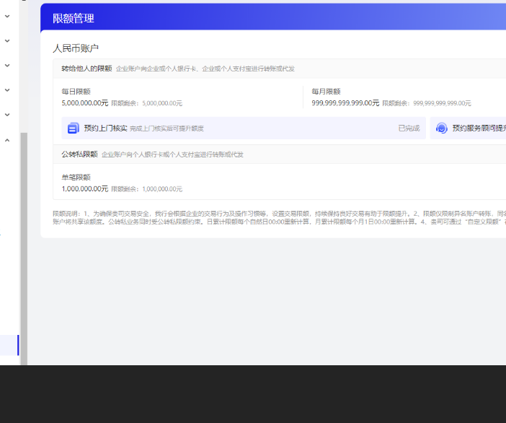Open the 预约上门核实 appointment link
Screen dimensions: 506x423
click(x=105, y=128)
